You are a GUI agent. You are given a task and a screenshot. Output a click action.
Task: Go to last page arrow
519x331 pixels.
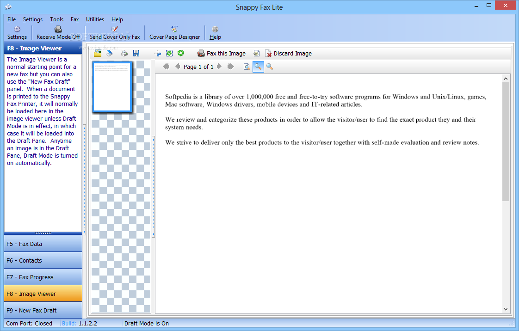[231, 67]
